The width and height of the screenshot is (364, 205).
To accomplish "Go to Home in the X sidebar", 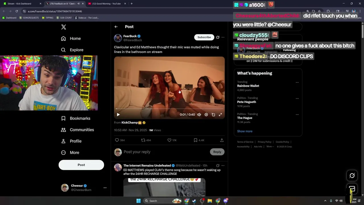I will 71,38.
